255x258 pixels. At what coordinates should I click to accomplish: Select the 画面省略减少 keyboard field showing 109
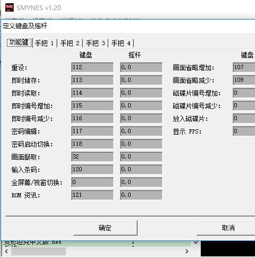tap(244, 80)
